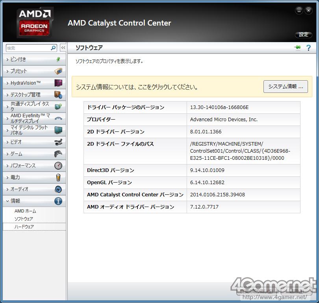Select Catalyst version 2014.0106.2158.39408

point(217,195)
